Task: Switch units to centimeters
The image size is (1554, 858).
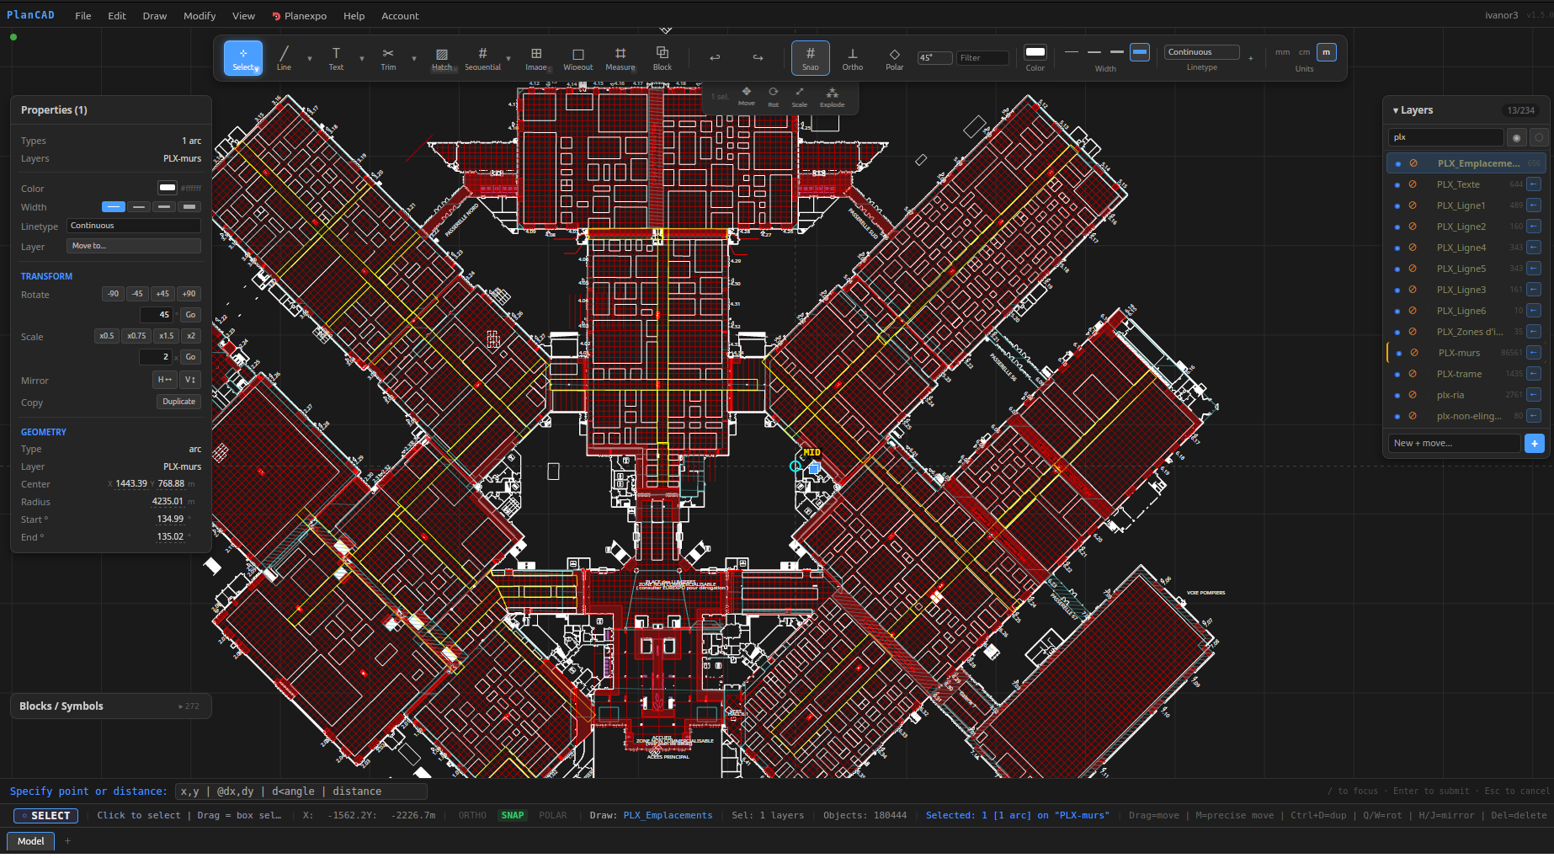Action: tap(1304, 51)
